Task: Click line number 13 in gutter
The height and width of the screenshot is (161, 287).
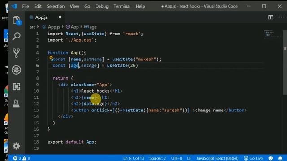Action: 36,110
